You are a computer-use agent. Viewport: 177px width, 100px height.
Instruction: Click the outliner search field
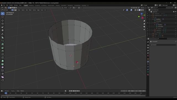[161, 7]
